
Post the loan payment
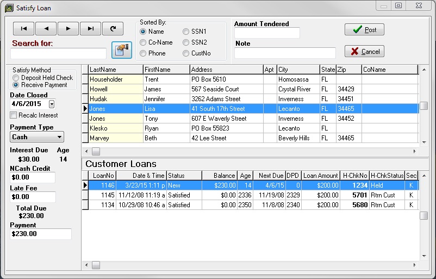click(x=364, y=29)
